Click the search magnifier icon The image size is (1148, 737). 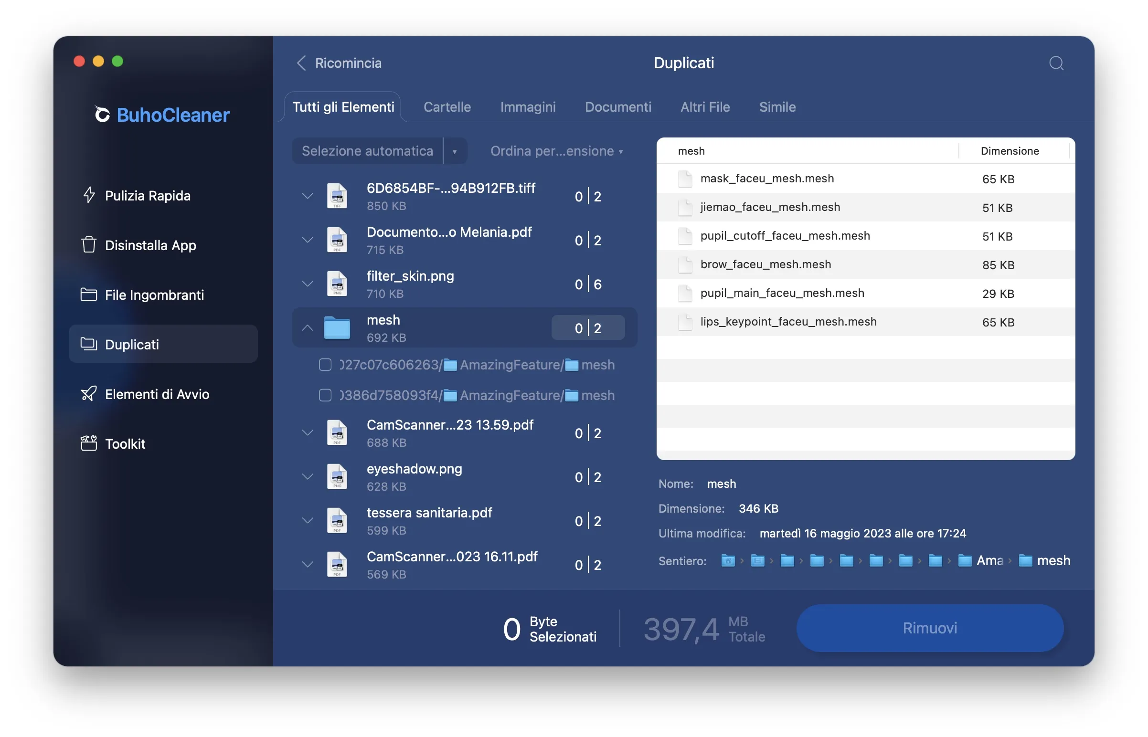pyautogui.click(x=1056, y=63)
